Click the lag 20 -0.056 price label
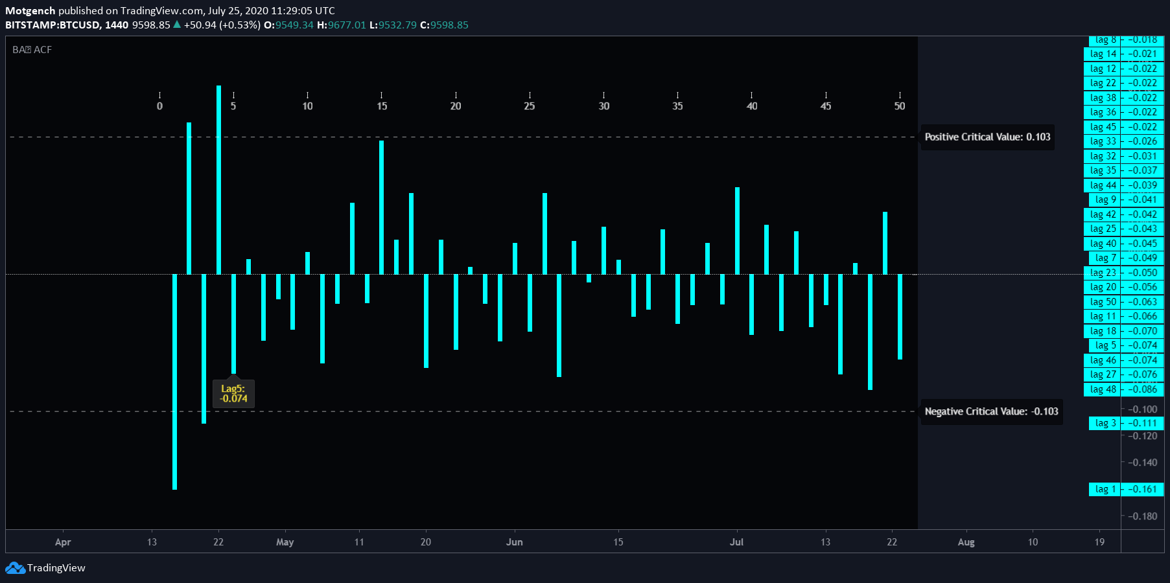This screenshot has width=1170, height=583. 1124,287
